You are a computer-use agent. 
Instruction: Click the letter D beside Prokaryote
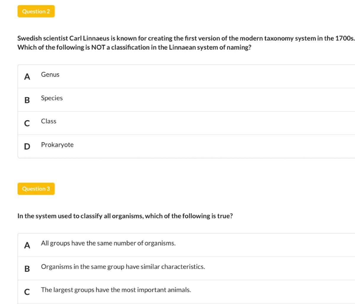pos(27,147)
